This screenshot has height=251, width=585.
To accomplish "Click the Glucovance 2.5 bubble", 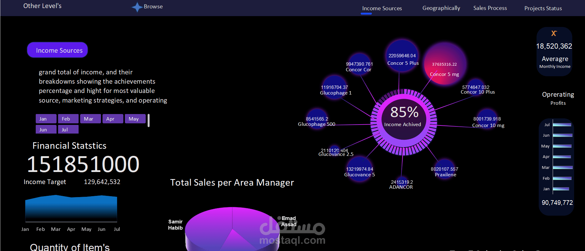I will (334, 151).
